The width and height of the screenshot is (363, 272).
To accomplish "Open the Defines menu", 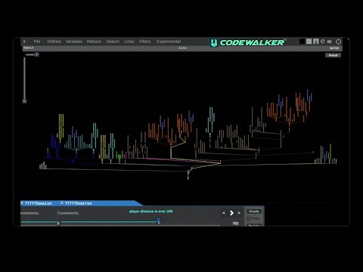I will coord(54,42).
